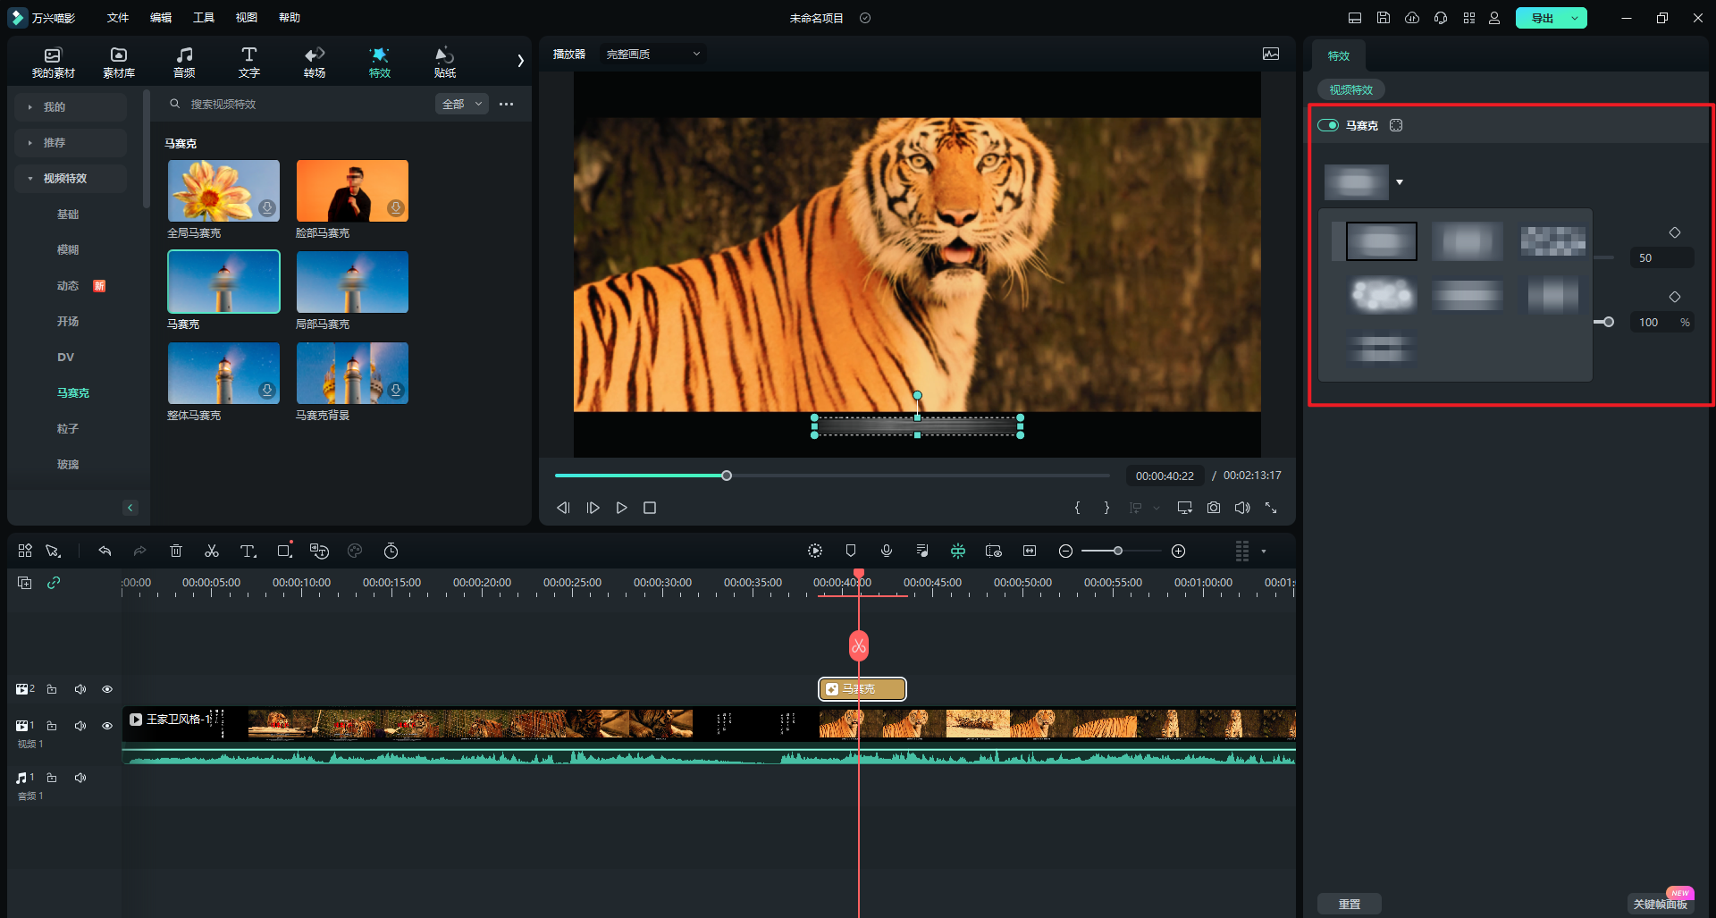This screenshot has width=1716, height=918.
Task: Click the voiceover microphone icon
Action: [887, 551]
